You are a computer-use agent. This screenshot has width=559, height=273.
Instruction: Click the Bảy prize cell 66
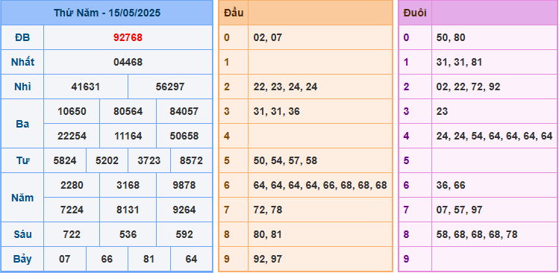coord(107,259)
